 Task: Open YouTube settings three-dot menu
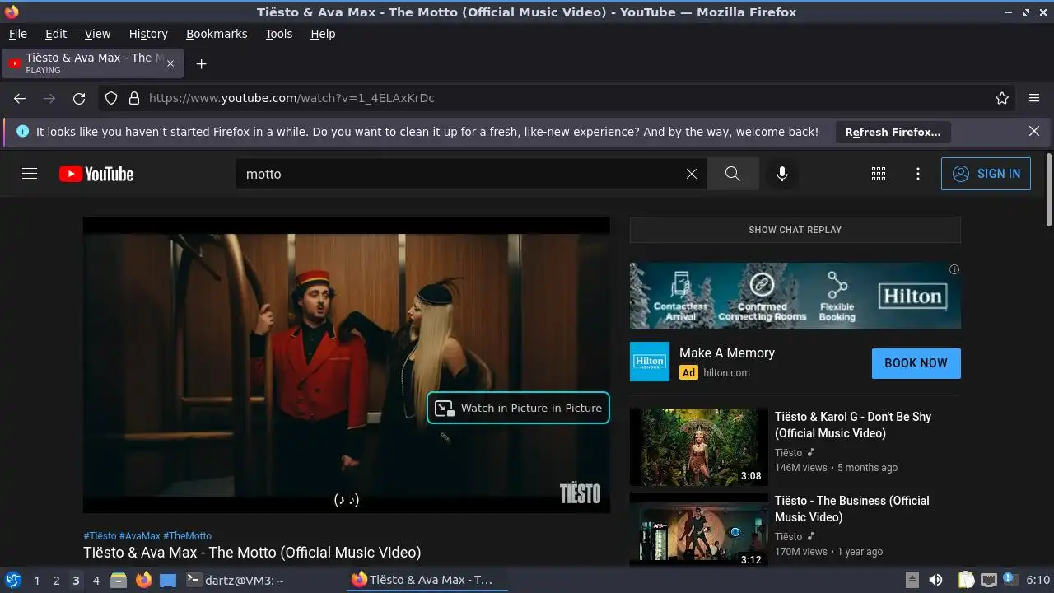click(918, 174)
